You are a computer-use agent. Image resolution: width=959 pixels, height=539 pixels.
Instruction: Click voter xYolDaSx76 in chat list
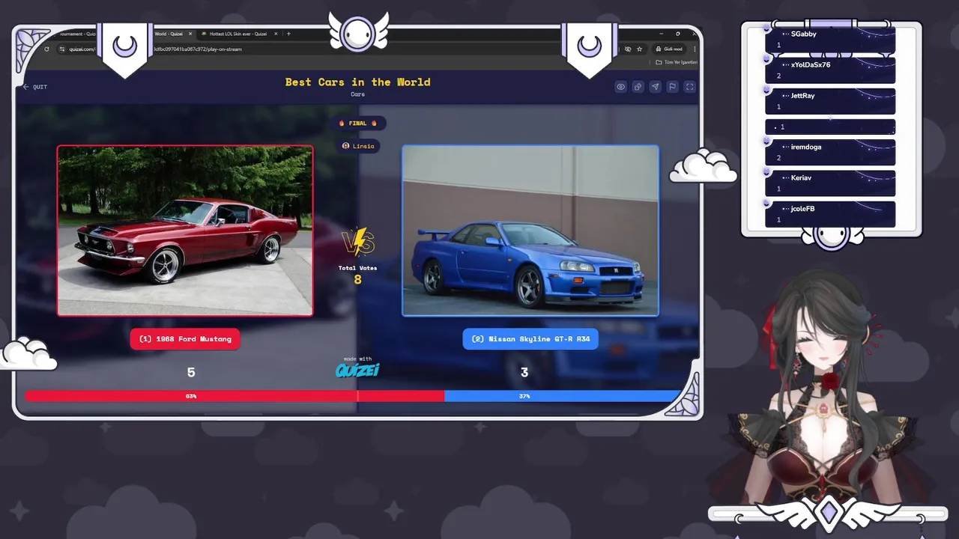coord(830,70)
